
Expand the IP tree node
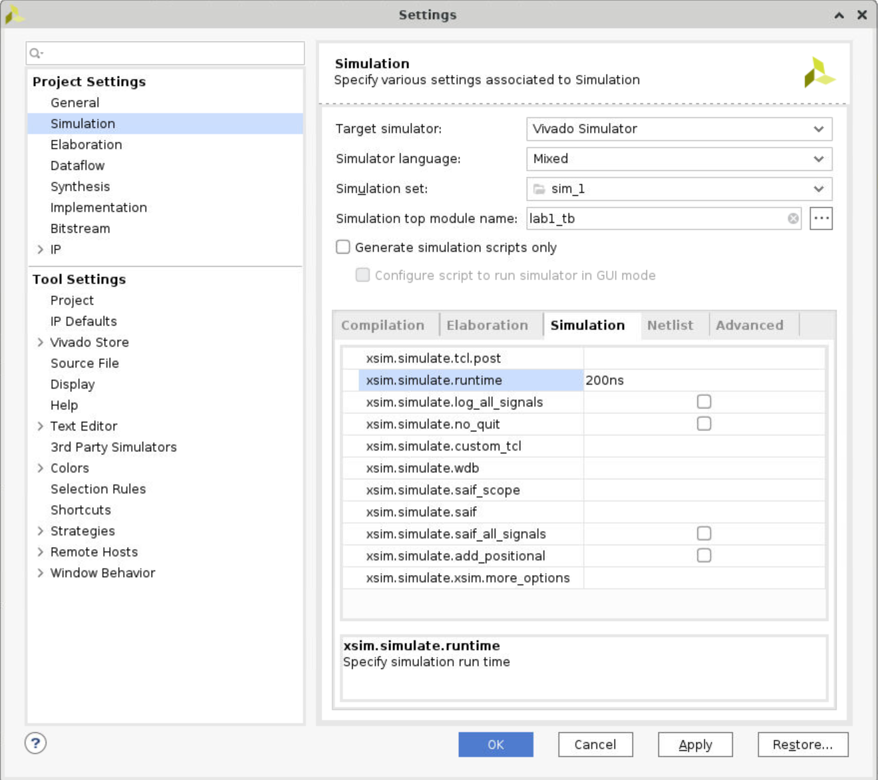click(41, 250)
